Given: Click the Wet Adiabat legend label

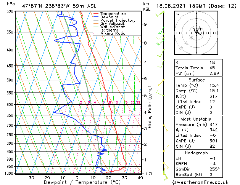Looking at the screenshot, I should (x=113, y=27).
